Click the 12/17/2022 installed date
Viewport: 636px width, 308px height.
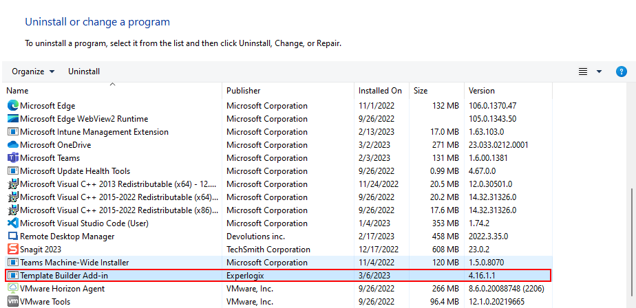[x=379, y=250]
